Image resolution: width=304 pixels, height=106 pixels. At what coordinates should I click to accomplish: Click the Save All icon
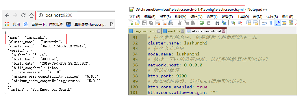point(151,23)
